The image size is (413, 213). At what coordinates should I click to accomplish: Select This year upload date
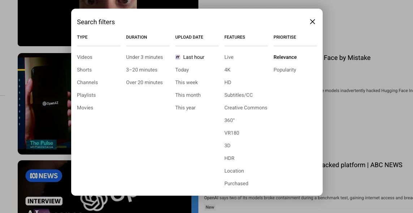click(185, 108)
